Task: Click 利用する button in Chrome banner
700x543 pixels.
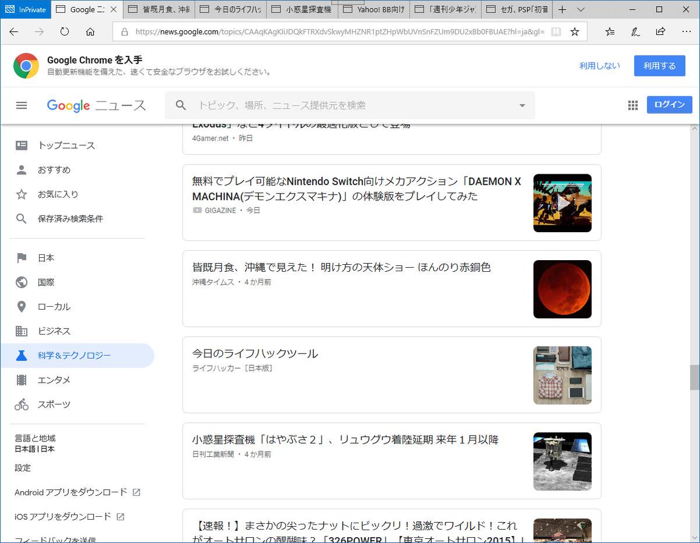Action: (x=660, y=66)
